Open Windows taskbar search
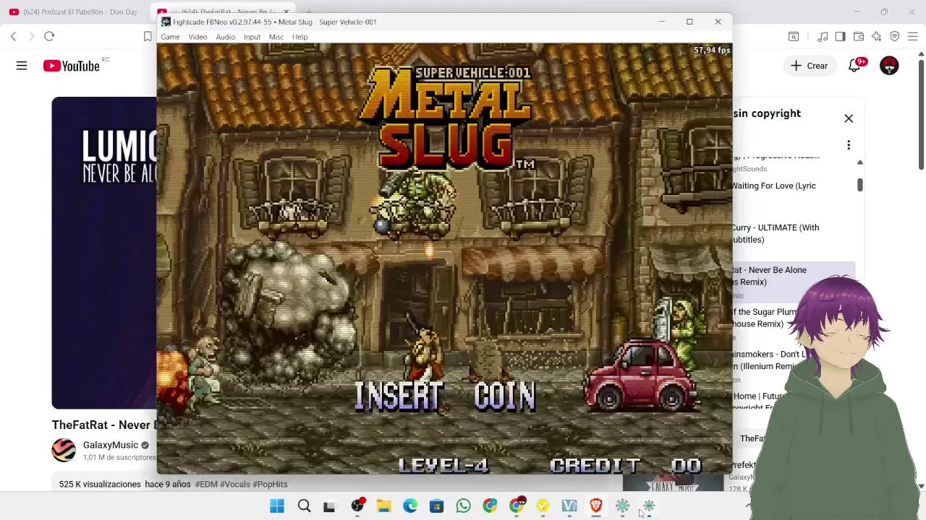Image resolution: width=926 pixels, height=520 pixels. (x=304, y=506)
